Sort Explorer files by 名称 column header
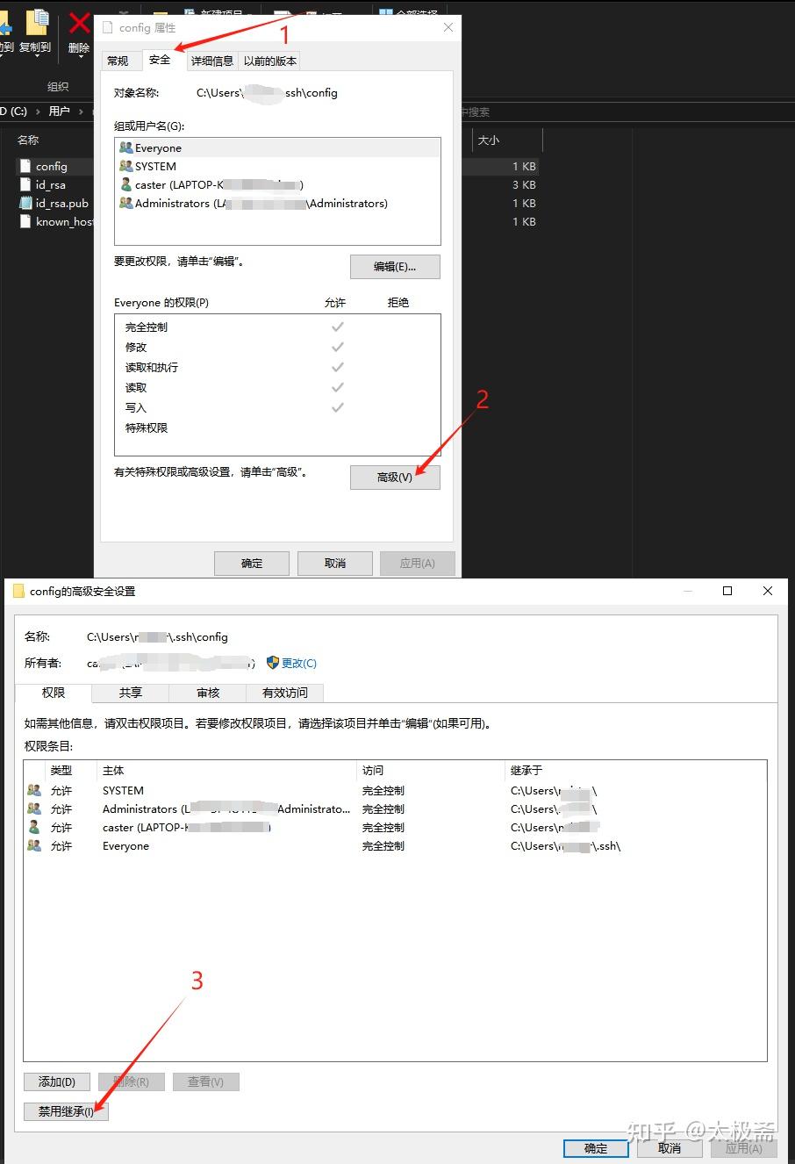This screenshot has height=1164, width=795. click(x=28, y=140)
